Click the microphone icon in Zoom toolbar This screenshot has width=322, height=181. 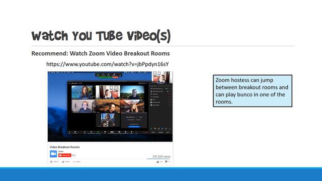pyautogui.click(x=69, y=132)
